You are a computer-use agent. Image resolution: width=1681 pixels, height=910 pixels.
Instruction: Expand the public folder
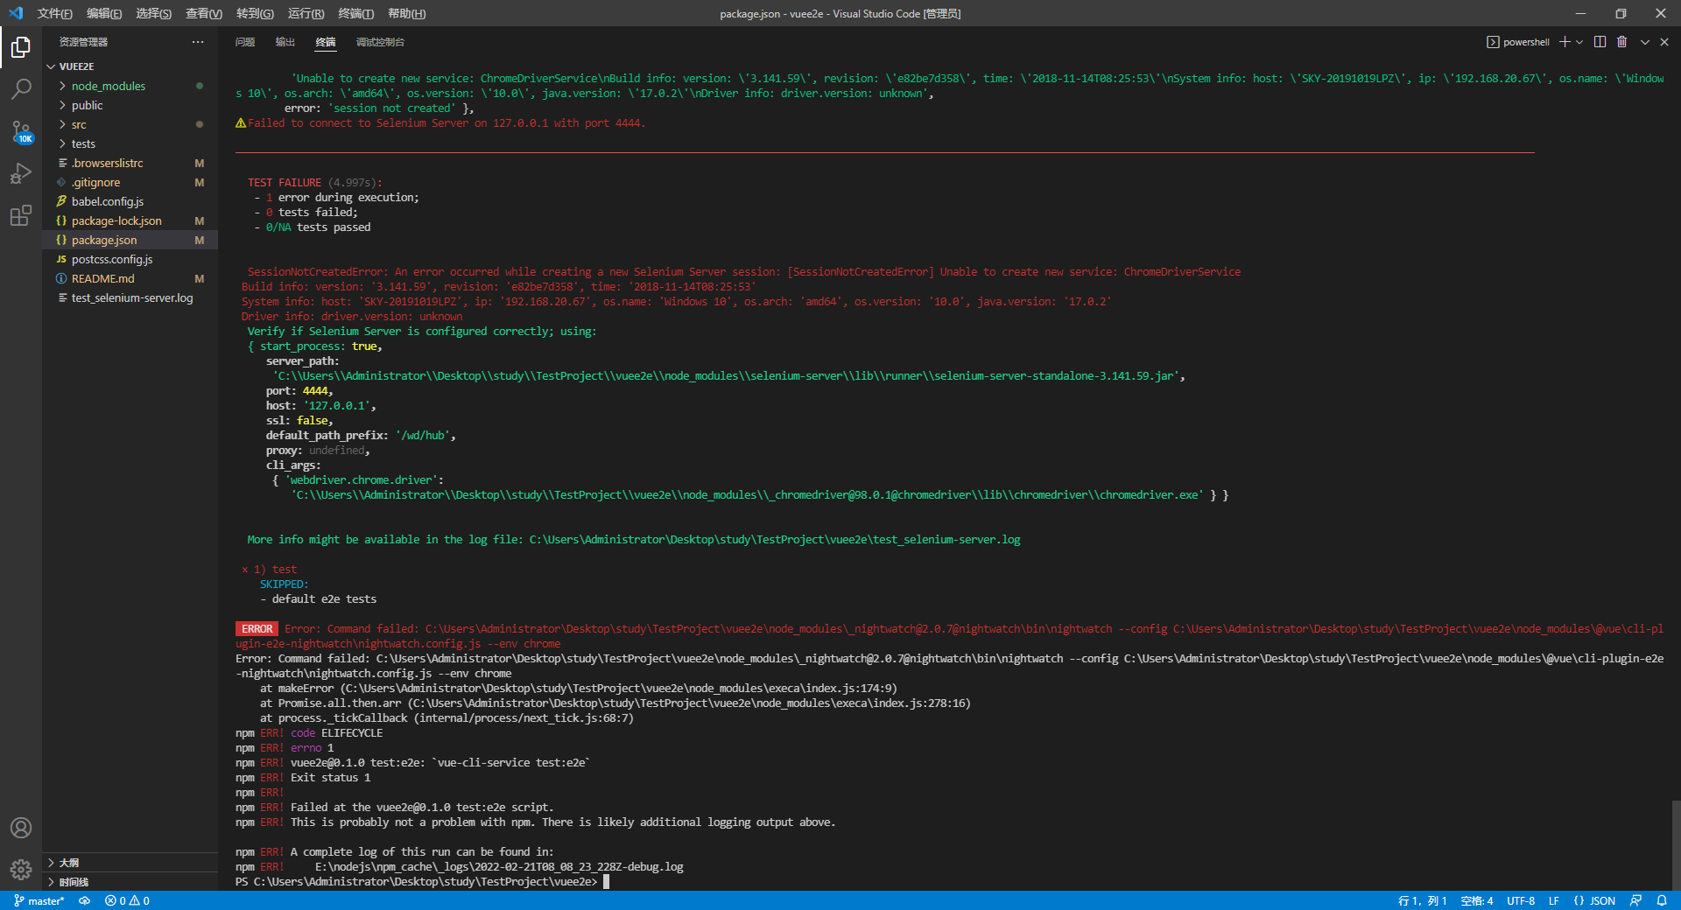[x=130, y=105]
